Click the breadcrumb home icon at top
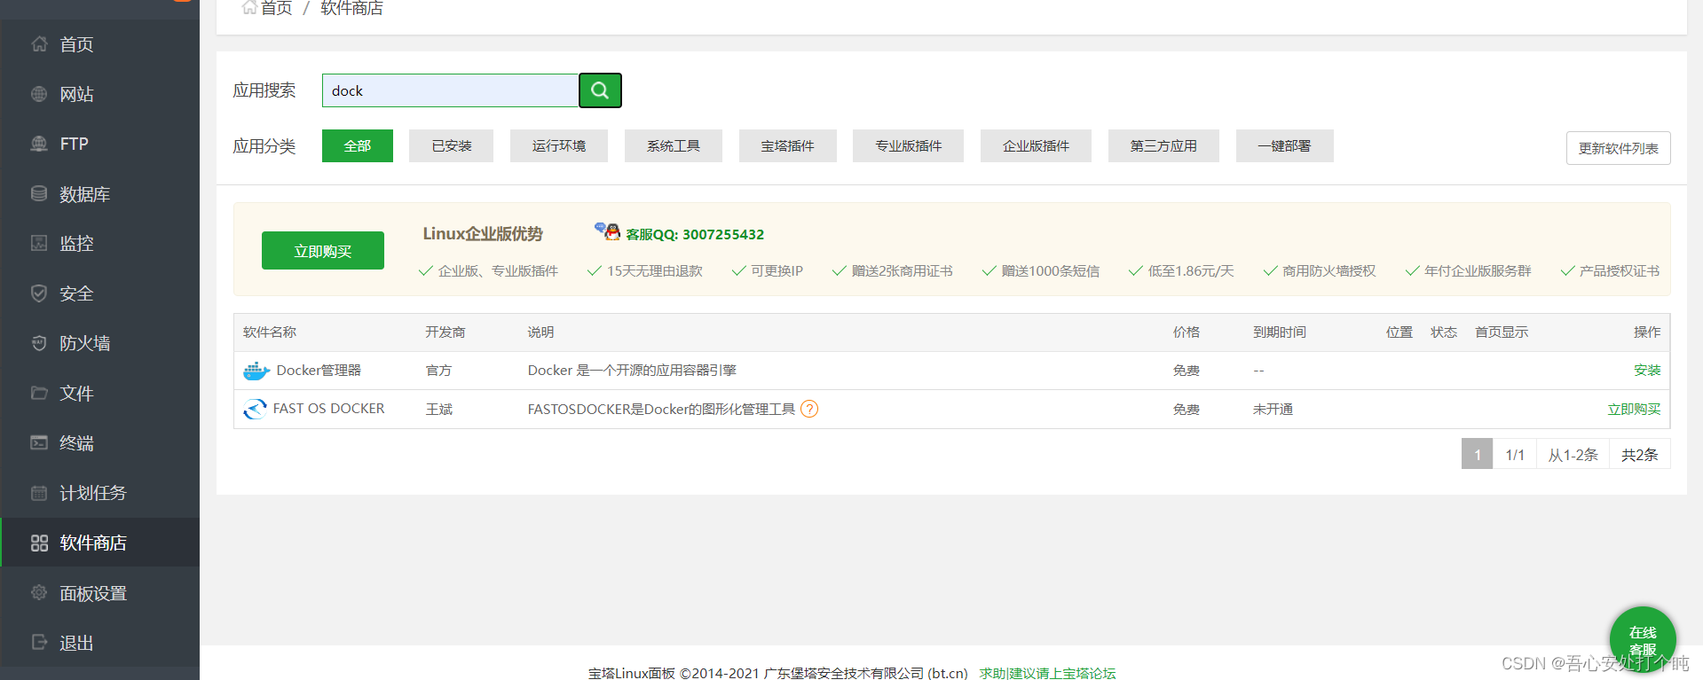The image size is (1703, 680). [x=249, y=8]
